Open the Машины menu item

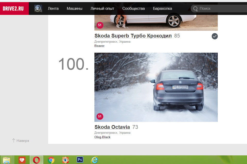pos(75,8)
